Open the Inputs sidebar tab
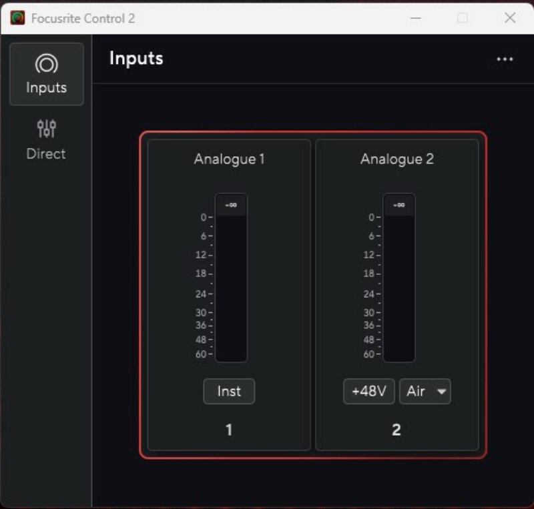Image resolution: width=534 pixels, height=509 pixels. (47, 74)
